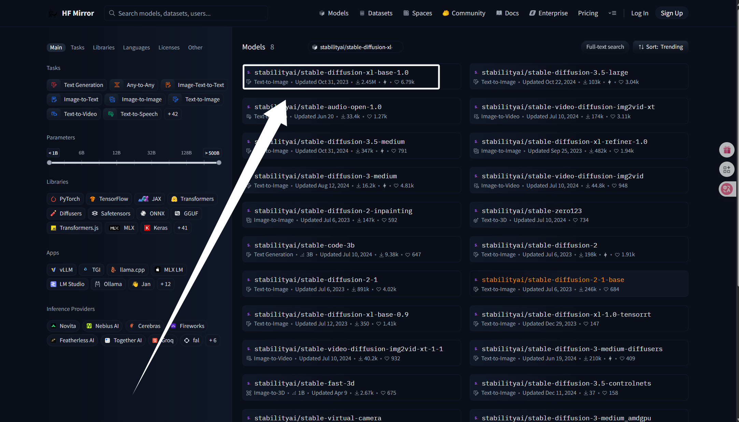
Task: Toggle the Nebius AI provider filter
Action: coord(102,326)
